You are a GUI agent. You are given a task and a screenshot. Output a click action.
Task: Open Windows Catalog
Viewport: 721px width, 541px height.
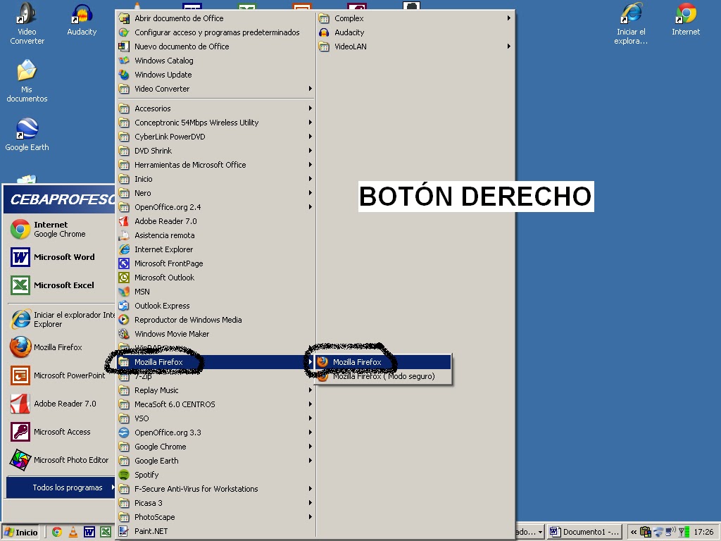[216, 61]
